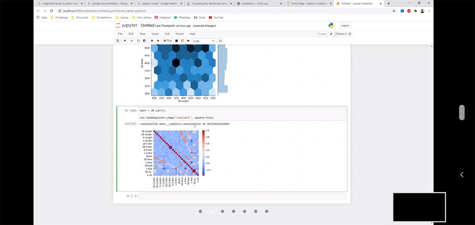
Task: Click the Logout button
Action: click(345, 25)
